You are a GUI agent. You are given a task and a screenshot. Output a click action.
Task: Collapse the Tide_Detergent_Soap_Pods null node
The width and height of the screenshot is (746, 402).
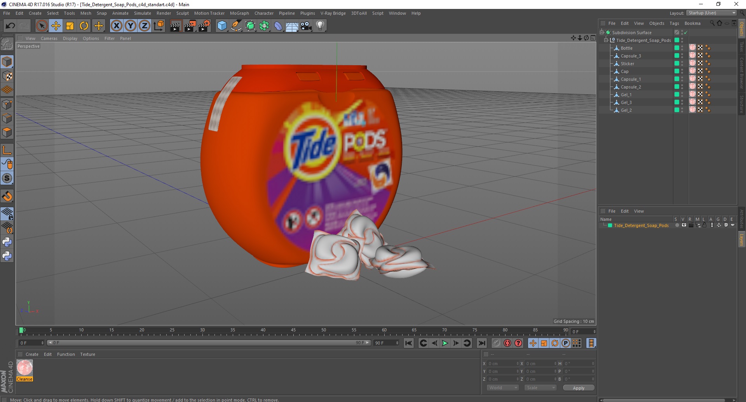tap(606, 40)
